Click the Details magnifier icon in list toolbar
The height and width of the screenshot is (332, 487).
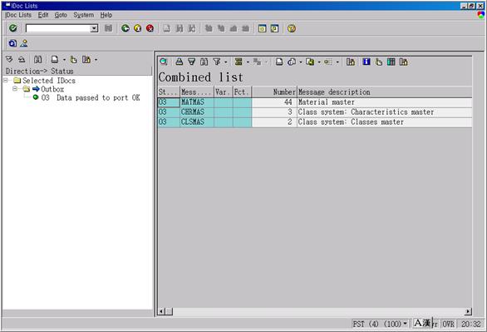pos(164,62)
